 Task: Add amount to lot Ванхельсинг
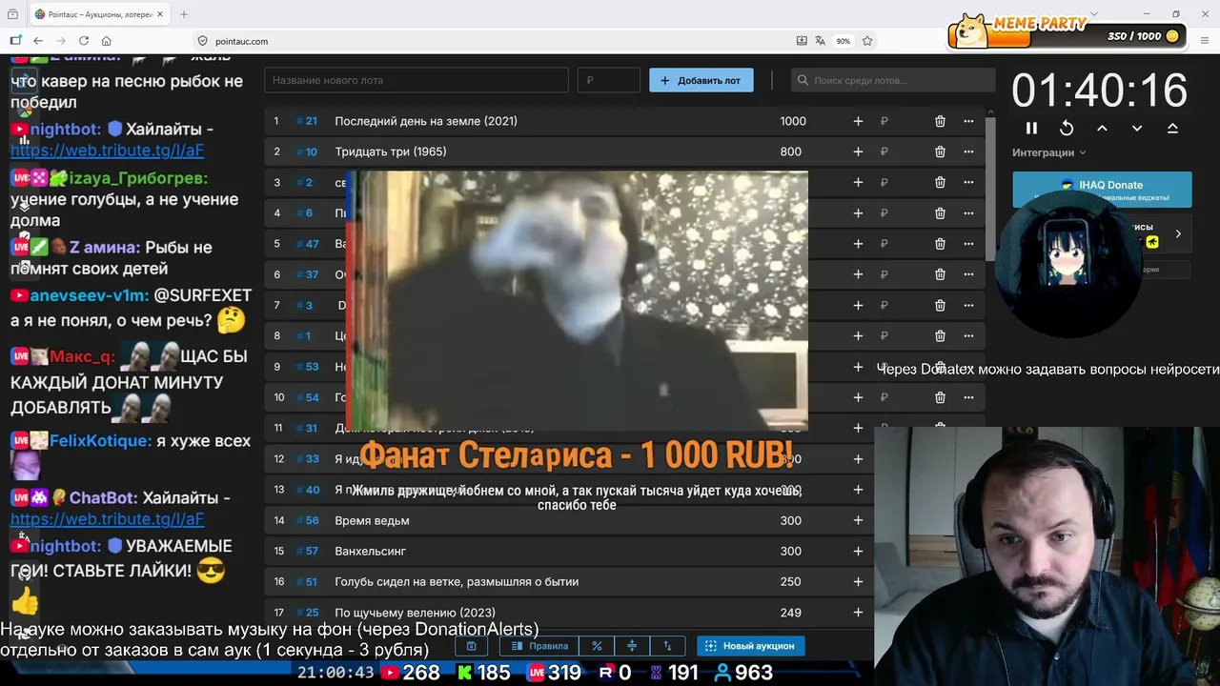pos(858,551)
